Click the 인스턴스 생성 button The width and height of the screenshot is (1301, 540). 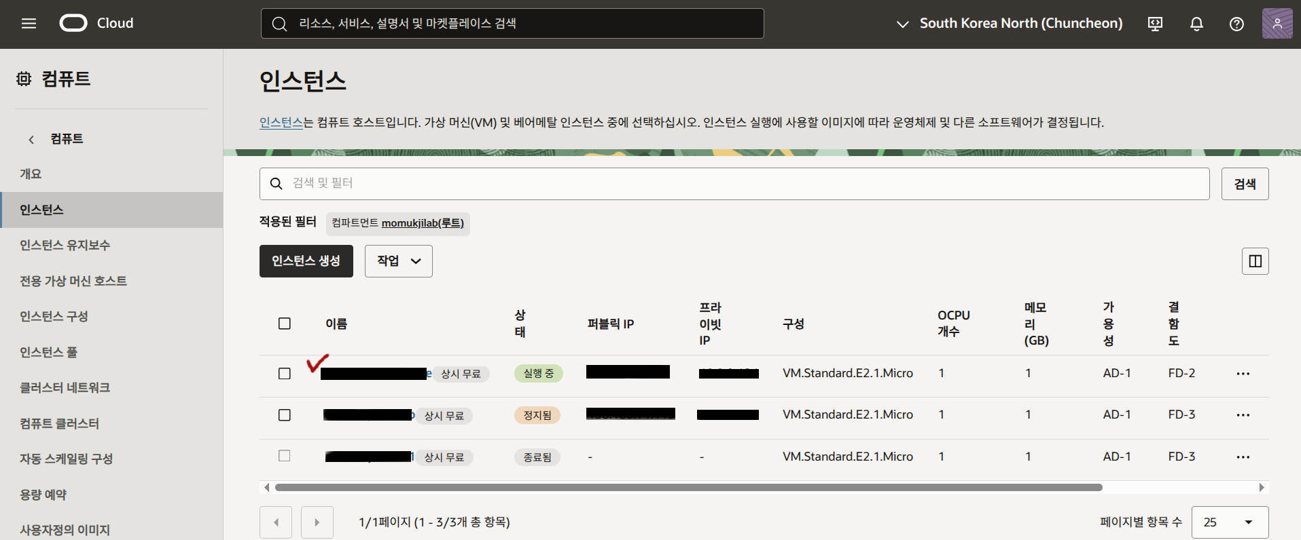coord(306,261)
